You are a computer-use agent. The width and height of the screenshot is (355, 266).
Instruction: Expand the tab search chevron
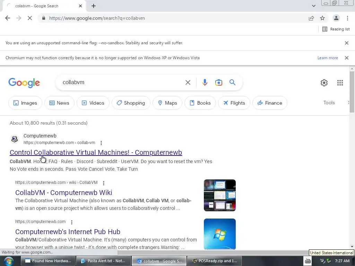coord(313,6)
